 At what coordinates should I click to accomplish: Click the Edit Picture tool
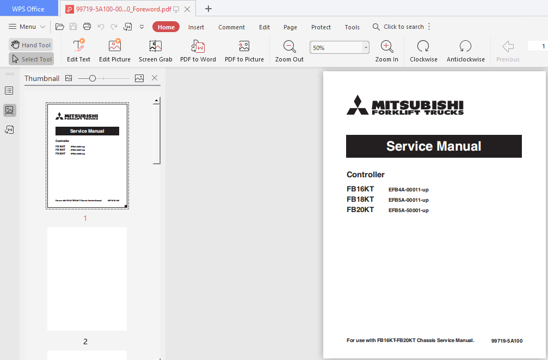[x=115, y=51]
